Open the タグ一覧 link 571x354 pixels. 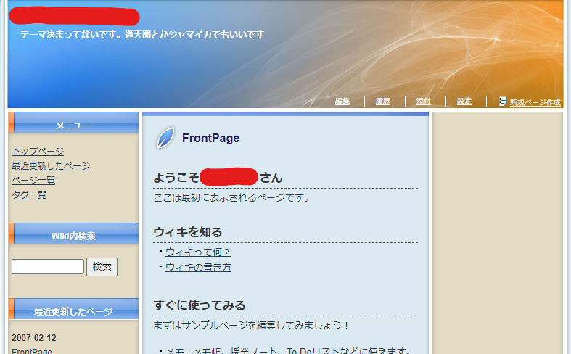click(29, 194)
